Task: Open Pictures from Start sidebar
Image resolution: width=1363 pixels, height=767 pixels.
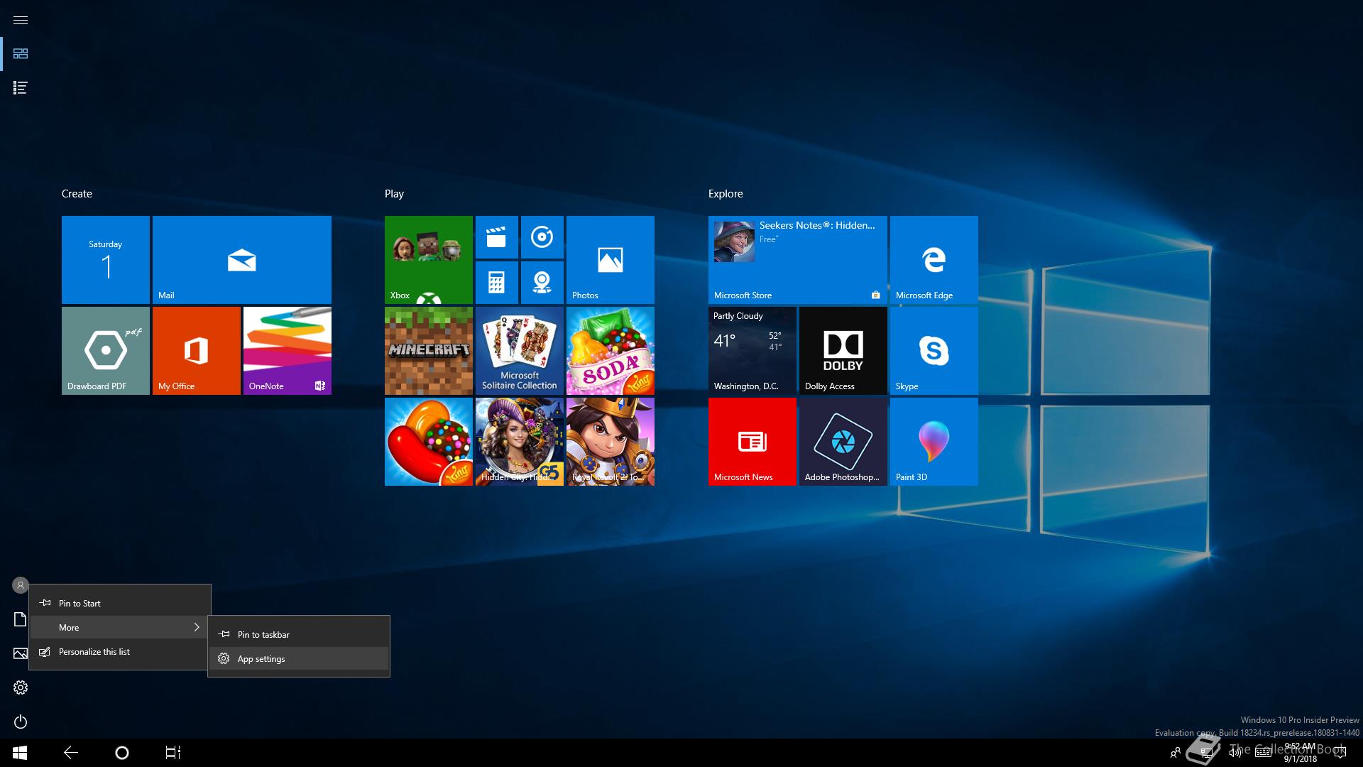Action: click(x=21, y=653)
